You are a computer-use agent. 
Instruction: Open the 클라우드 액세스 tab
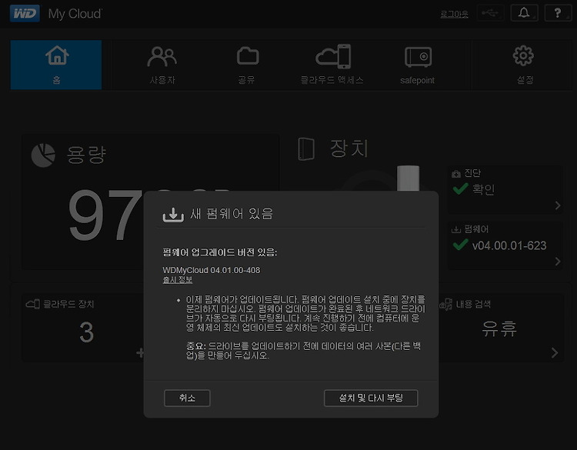point(332,65)
